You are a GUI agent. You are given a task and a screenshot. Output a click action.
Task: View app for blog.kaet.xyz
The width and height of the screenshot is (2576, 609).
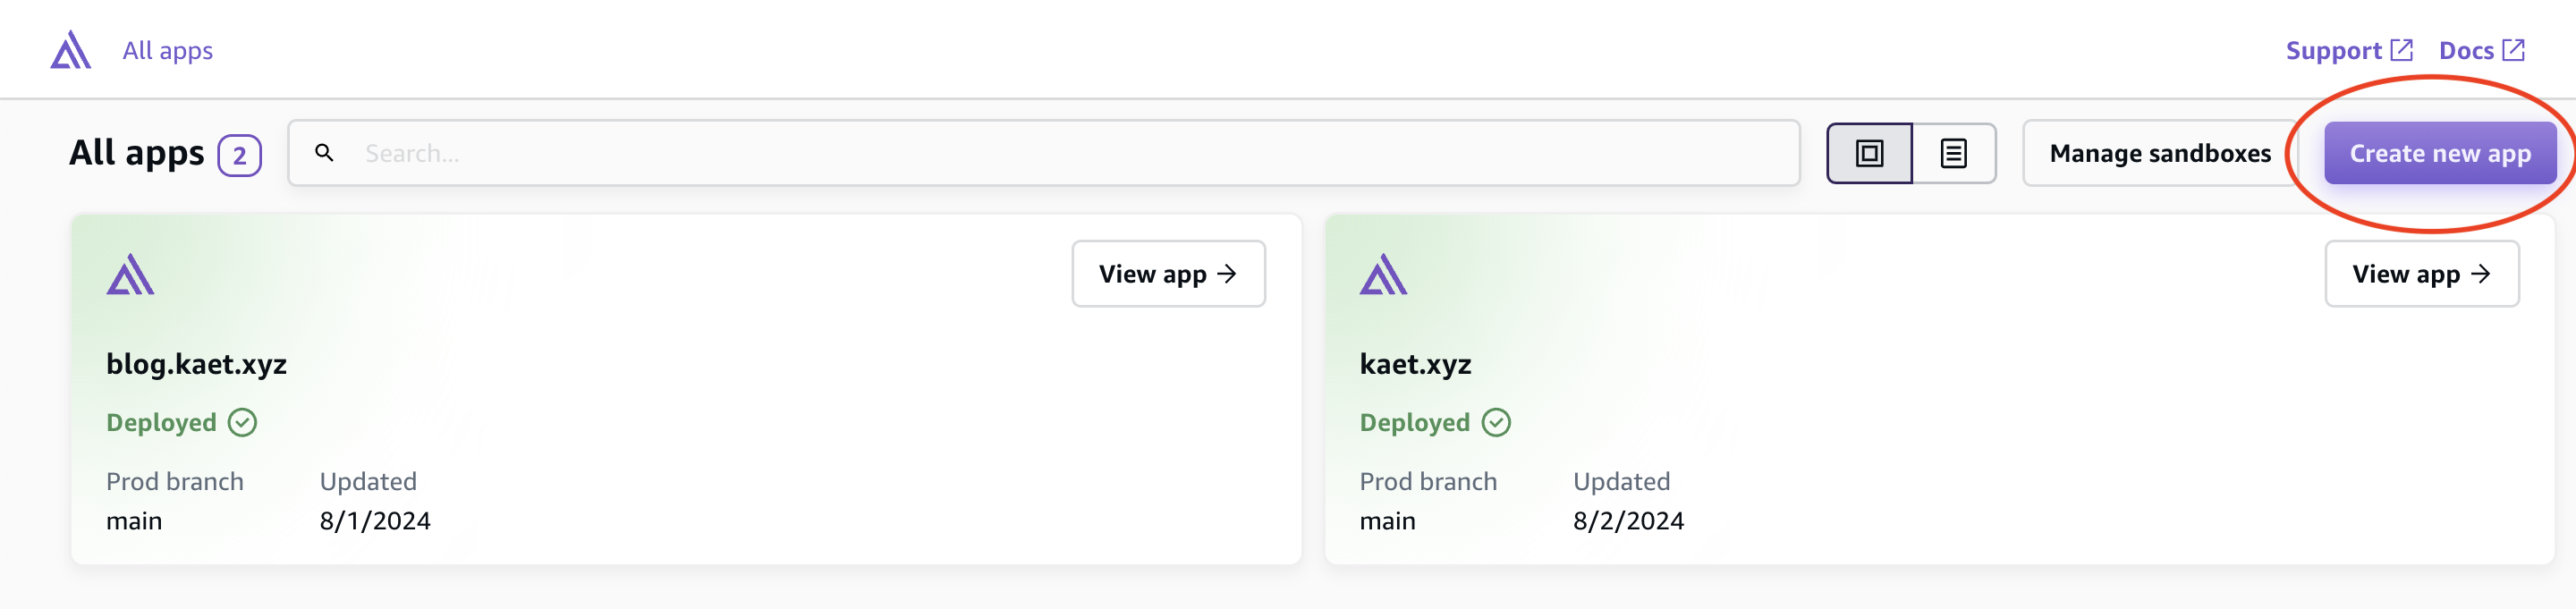pos(1168,273)
